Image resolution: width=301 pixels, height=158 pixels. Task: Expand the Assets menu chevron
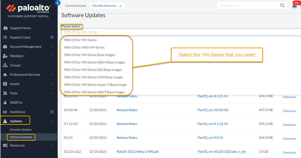52,84
